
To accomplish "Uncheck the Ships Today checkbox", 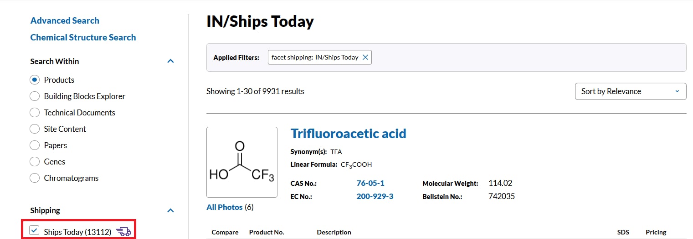I will (34, 231).
